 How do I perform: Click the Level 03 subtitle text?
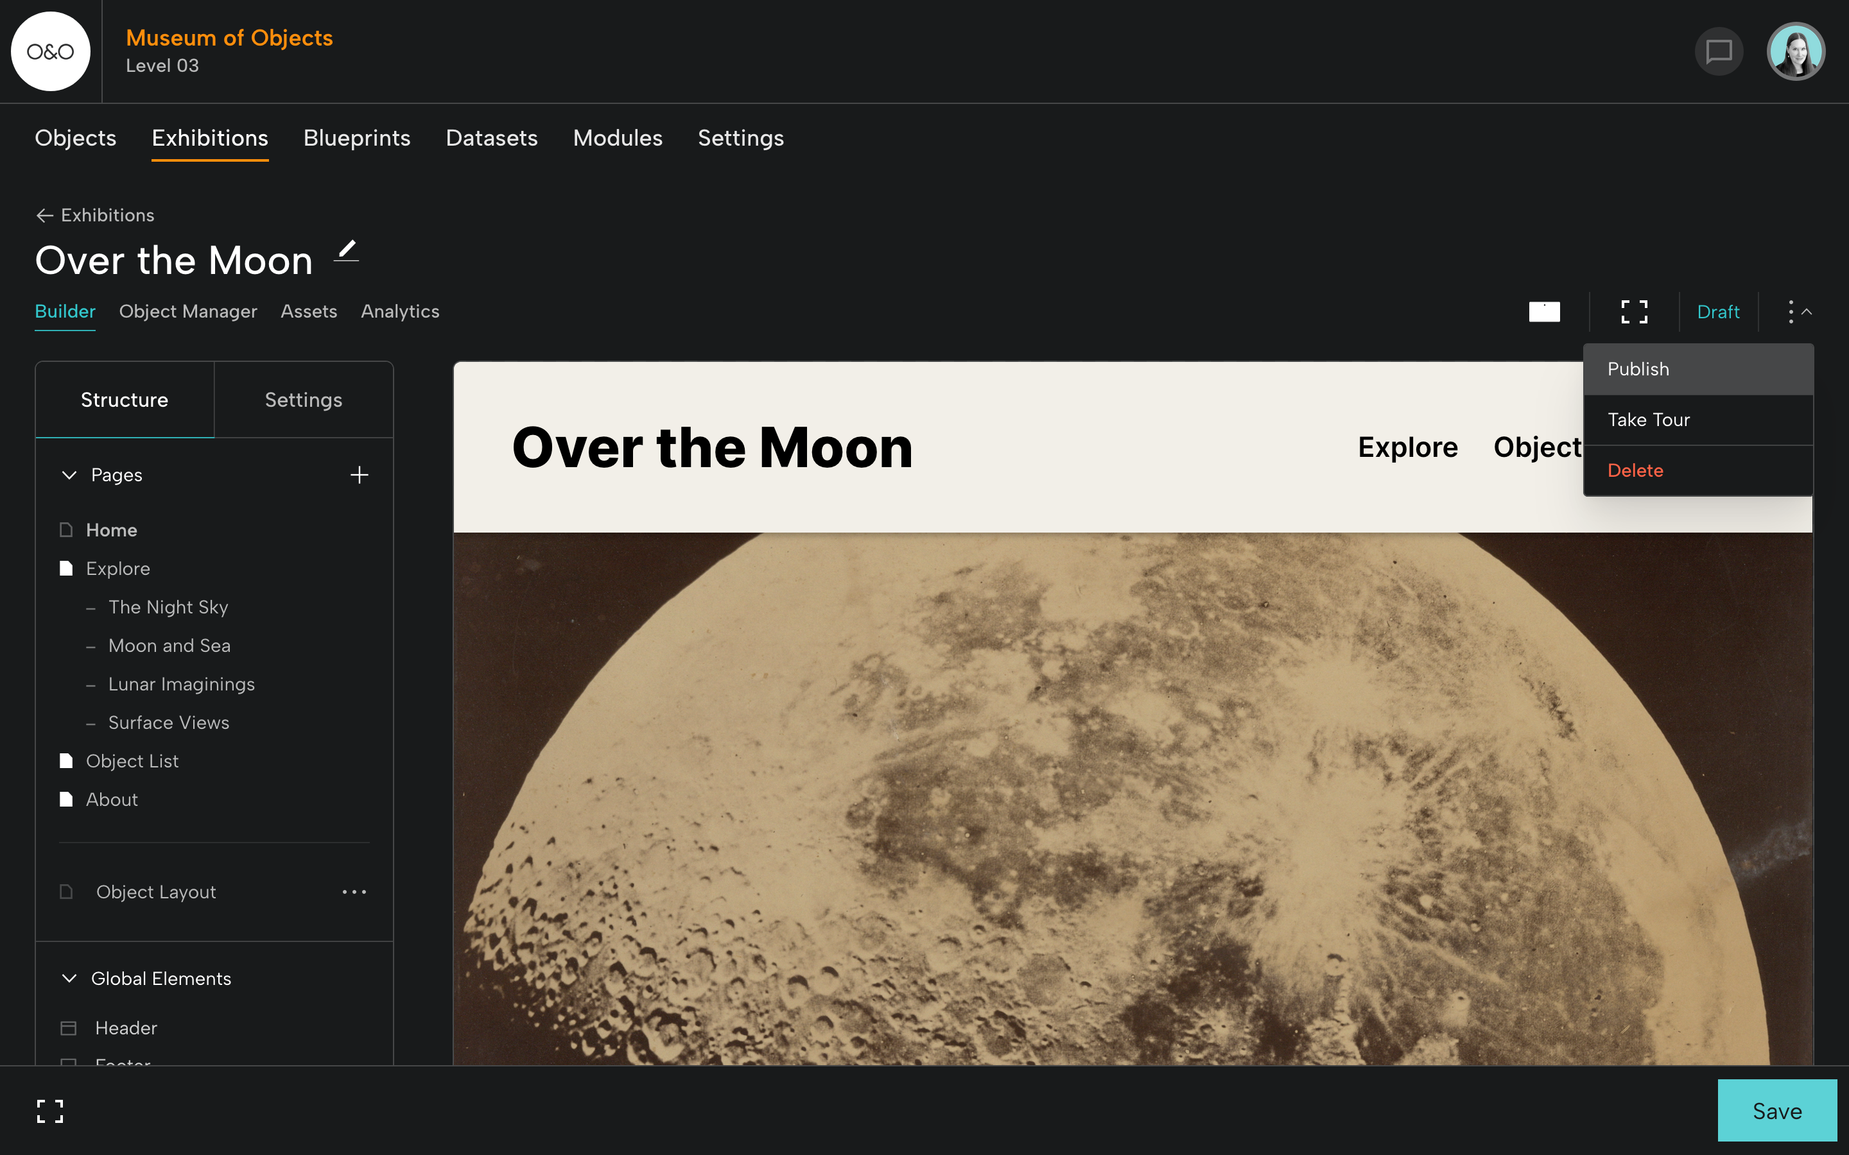click(x=162, y=67)
